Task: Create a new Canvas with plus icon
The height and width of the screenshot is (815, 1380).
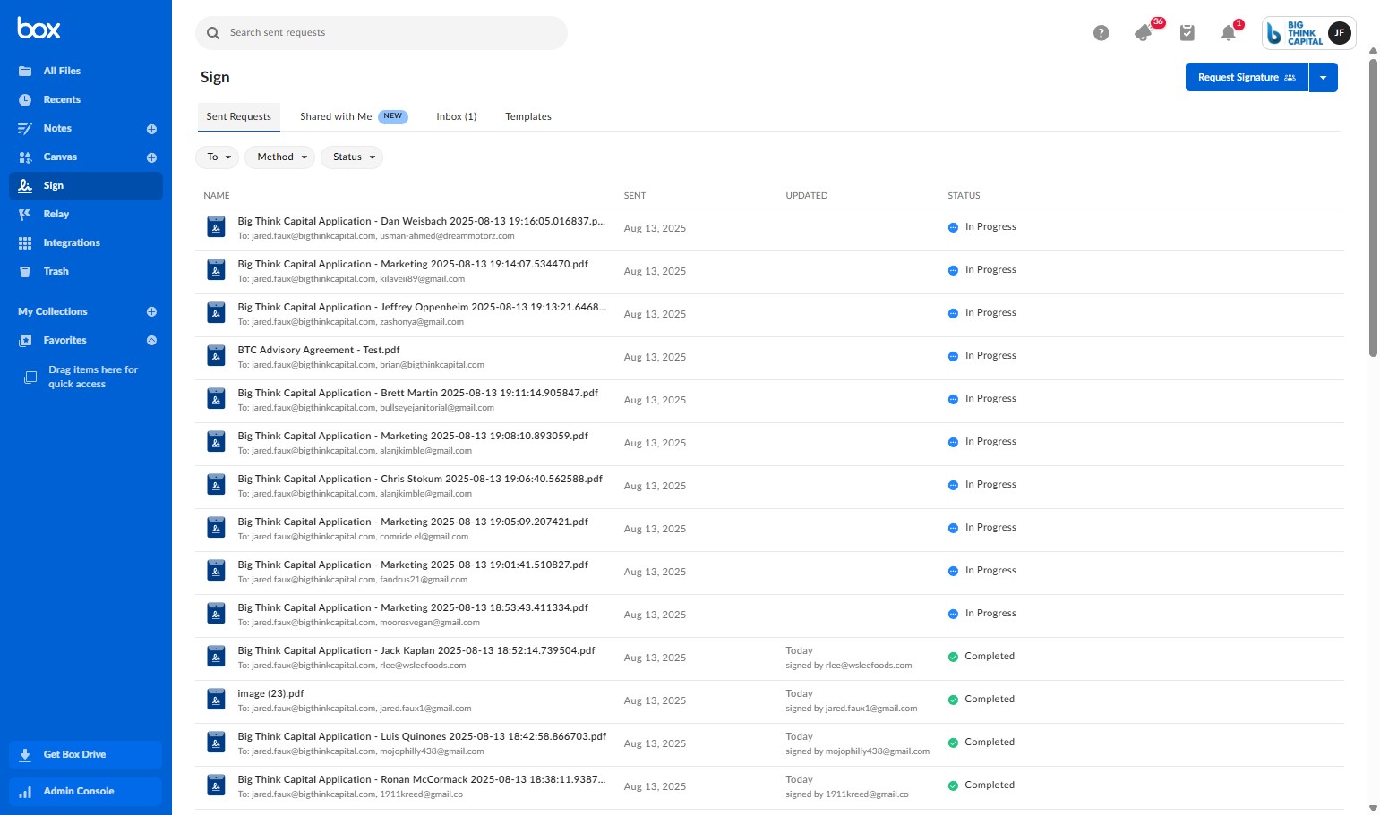Action: point(151,157)
